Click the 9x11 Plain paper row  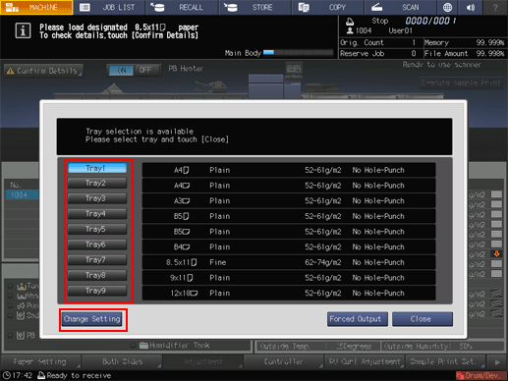point(289,278)
